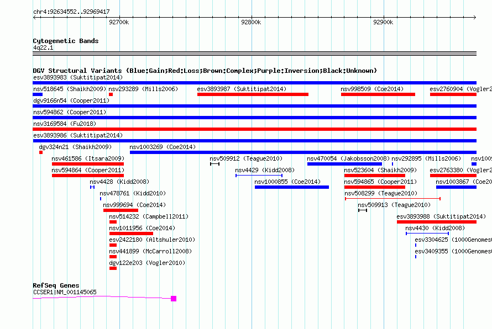
Task: Click the nsv1003269 long blue gain bar
Action: (x=303, y=152)
